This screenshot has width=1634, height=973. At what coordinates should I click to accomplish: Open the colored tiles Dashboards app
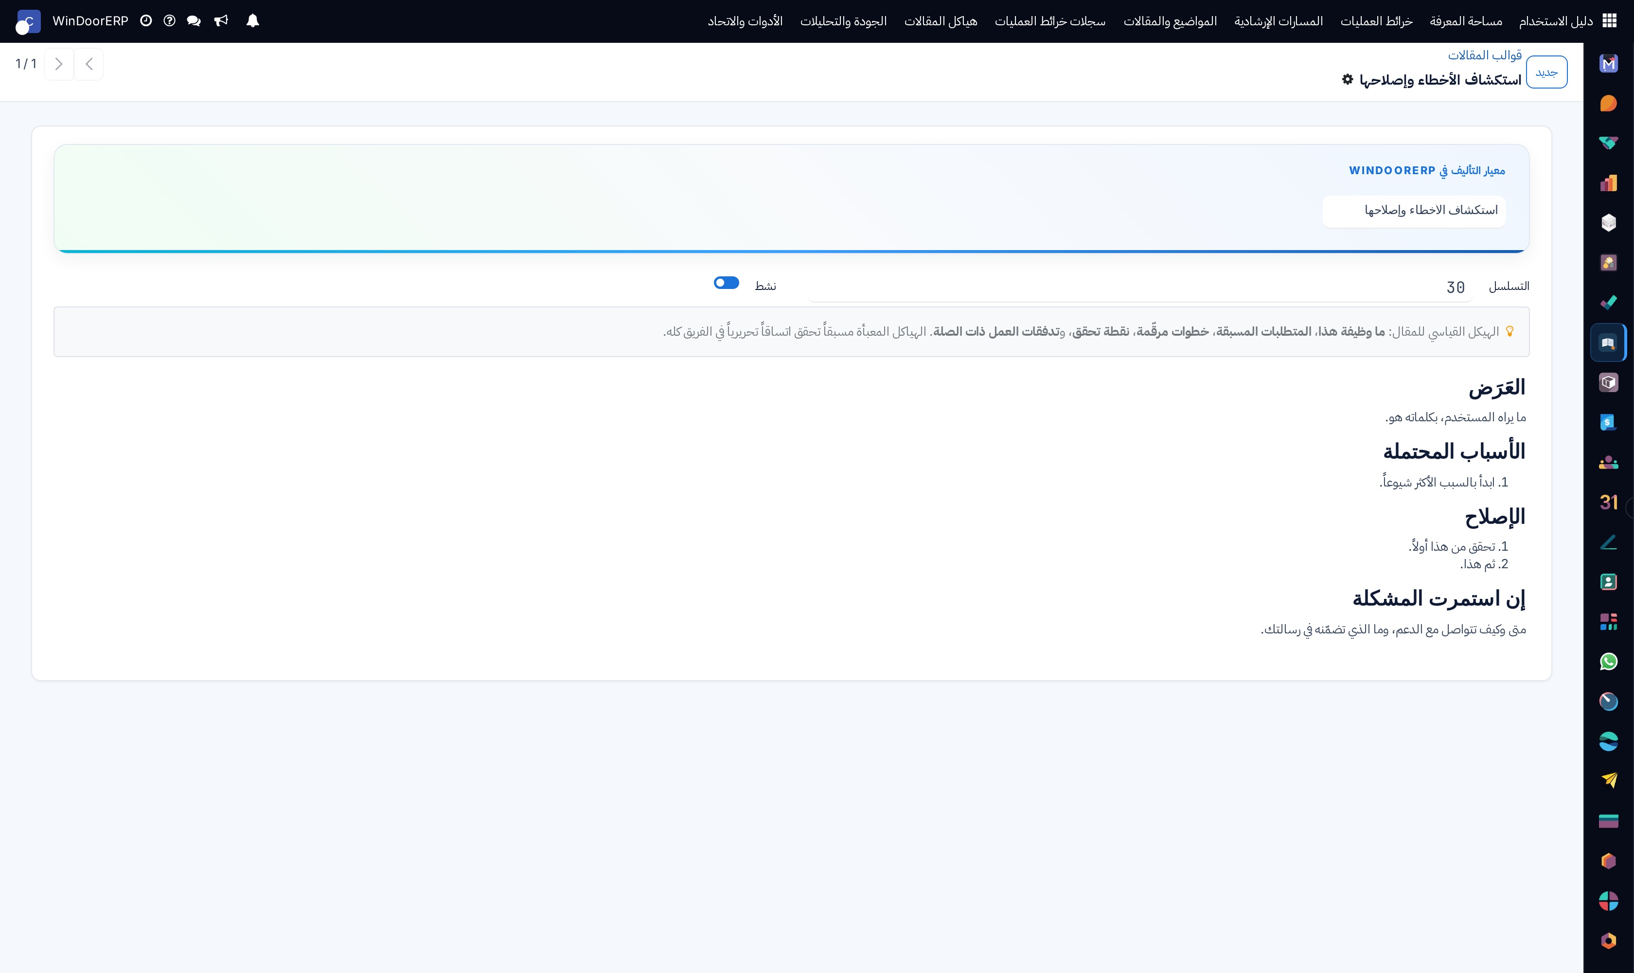1608,622
